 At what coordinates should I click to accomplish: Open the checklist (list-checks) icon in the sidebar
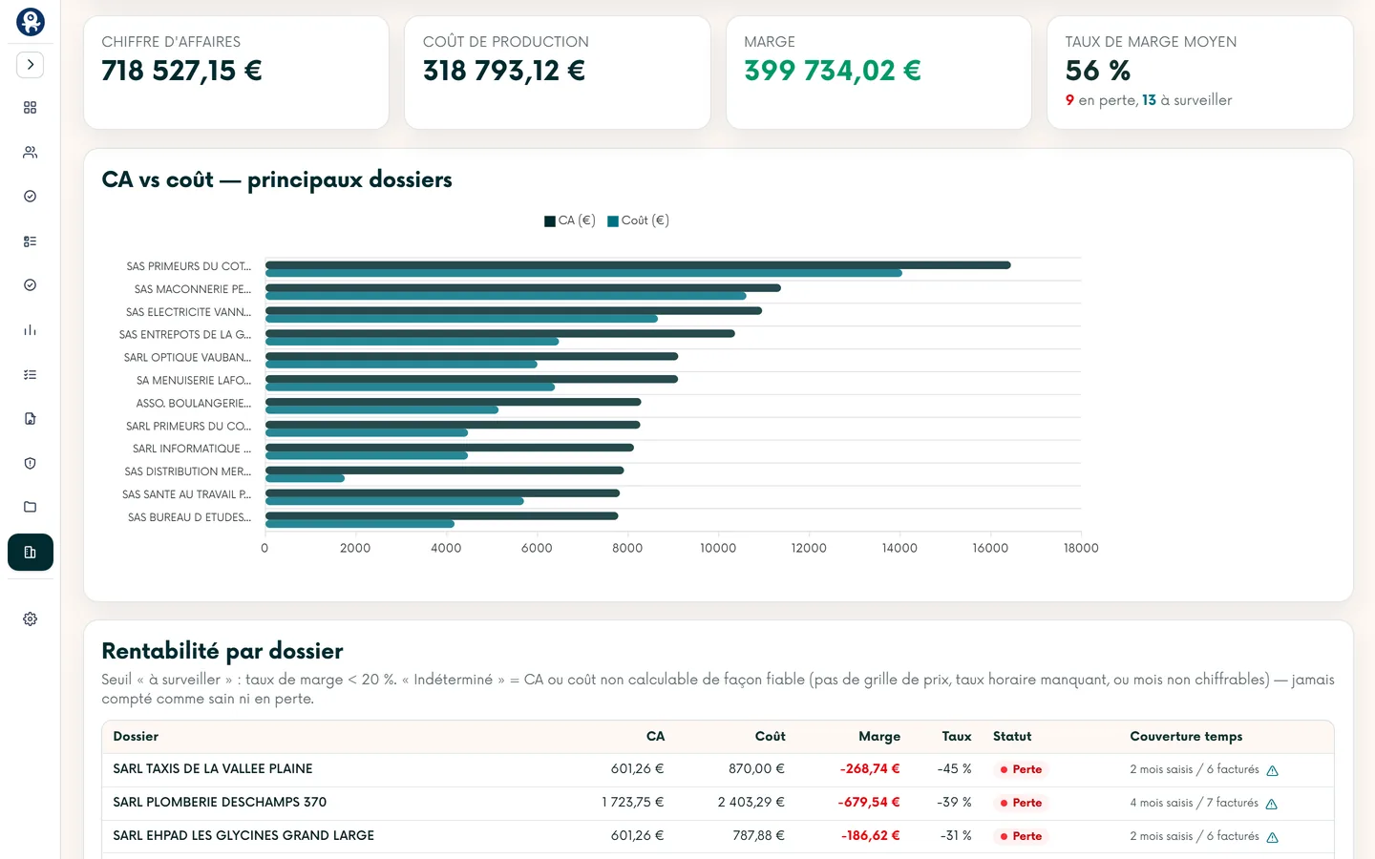point(31,375)
